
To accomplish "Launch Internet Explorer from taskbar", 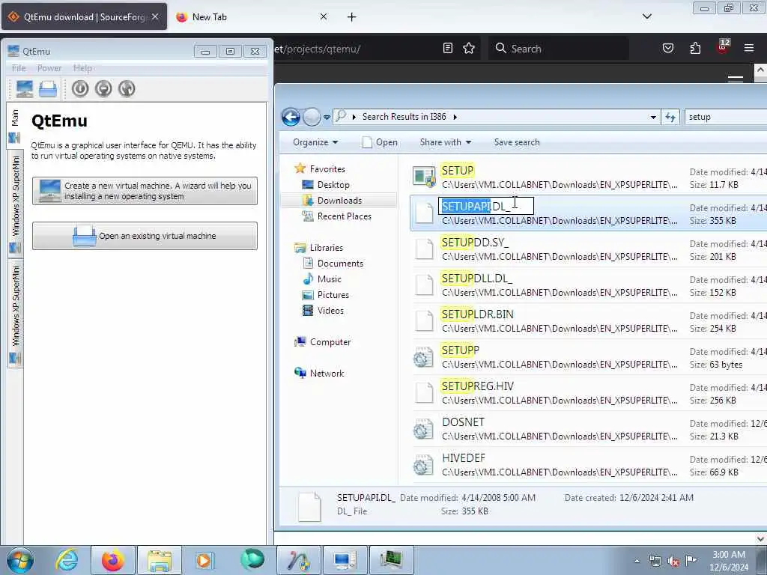I will [67, 560].
